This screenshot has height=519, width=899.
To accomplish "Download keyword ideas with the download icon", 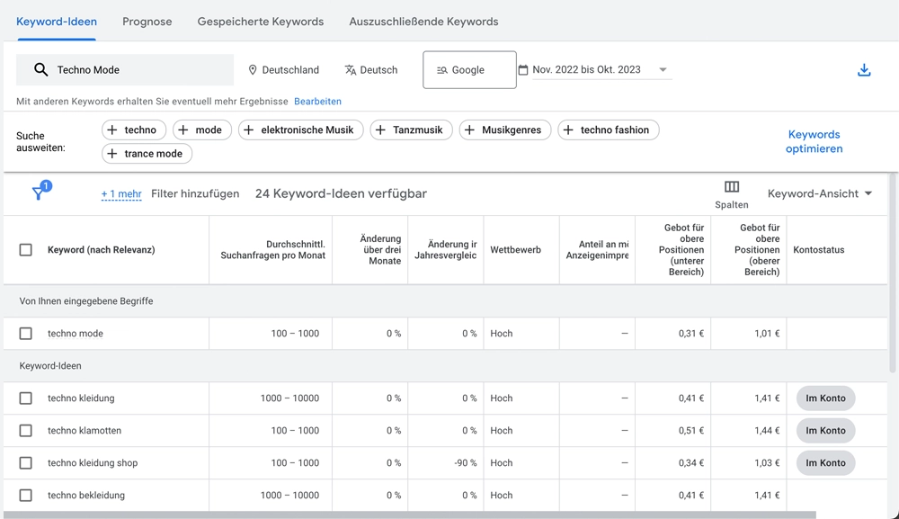I will click(864, 70).
